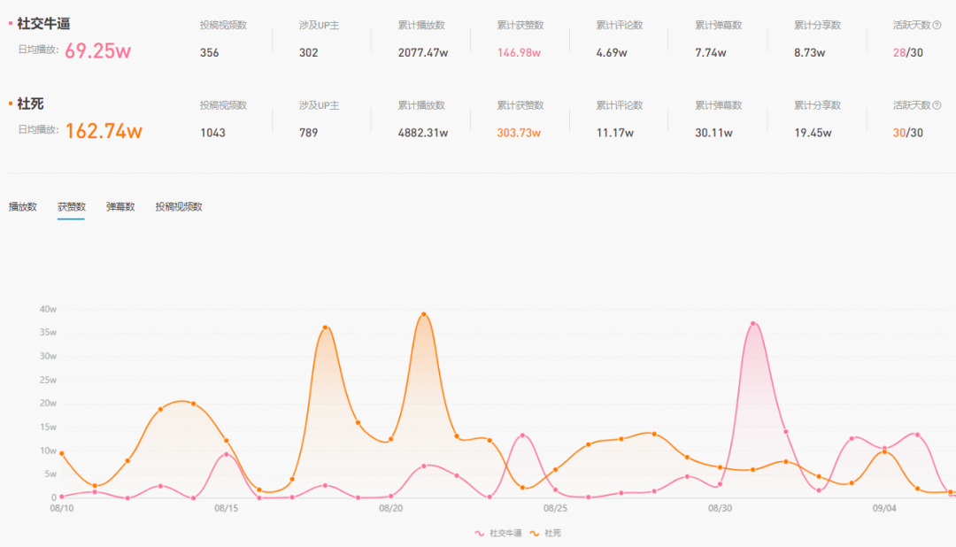The height and width of the screenshot is (547, 956).
Task: Click help icon beside 社死 活跃天数
Action: tap(937, 105)
